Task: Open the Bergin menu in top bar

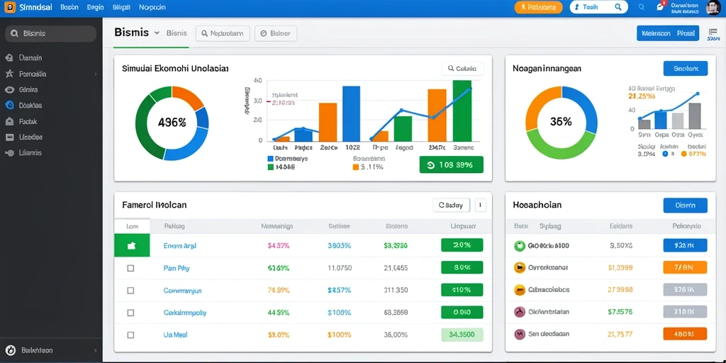Action: 95,7
